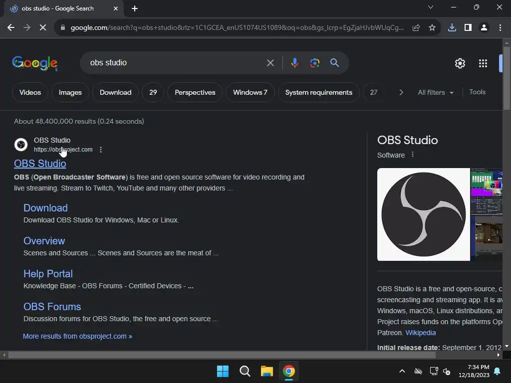Open the Chrome profile icon
Screen dimensions: 511x383
pos(484,28)
